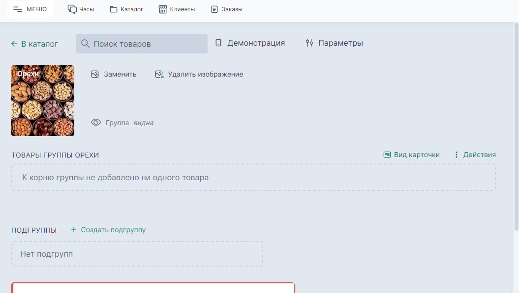The image size is (519, 293).
Task: Open the Действия three-dot menu
Action: click(456, 154)
